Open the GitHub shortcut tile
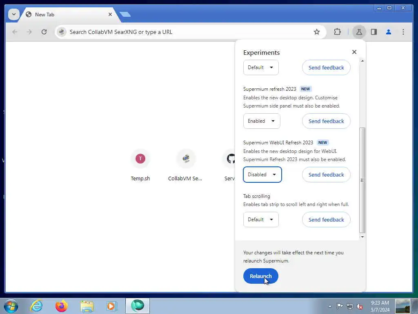 [230, 166]
